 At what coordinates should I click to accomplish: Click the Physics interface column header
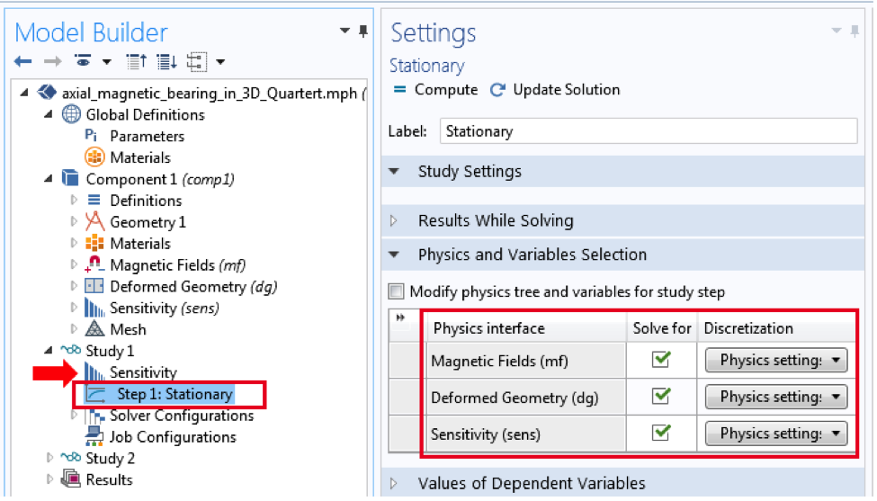tap(526, 328)
